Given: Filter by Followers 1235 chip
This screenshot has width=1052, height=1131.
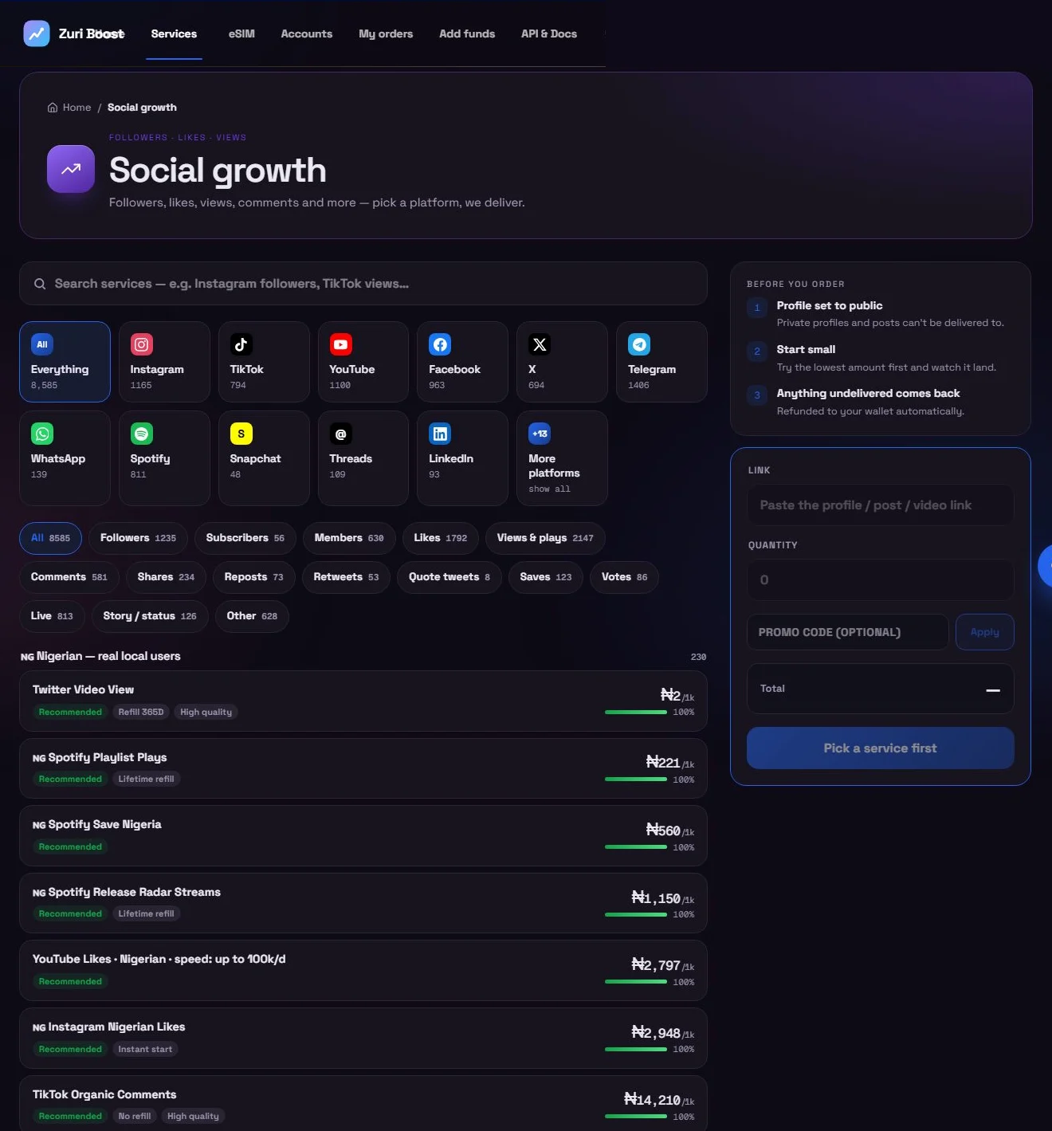Looking at the screenshot, I should click(x=138, y=538).
